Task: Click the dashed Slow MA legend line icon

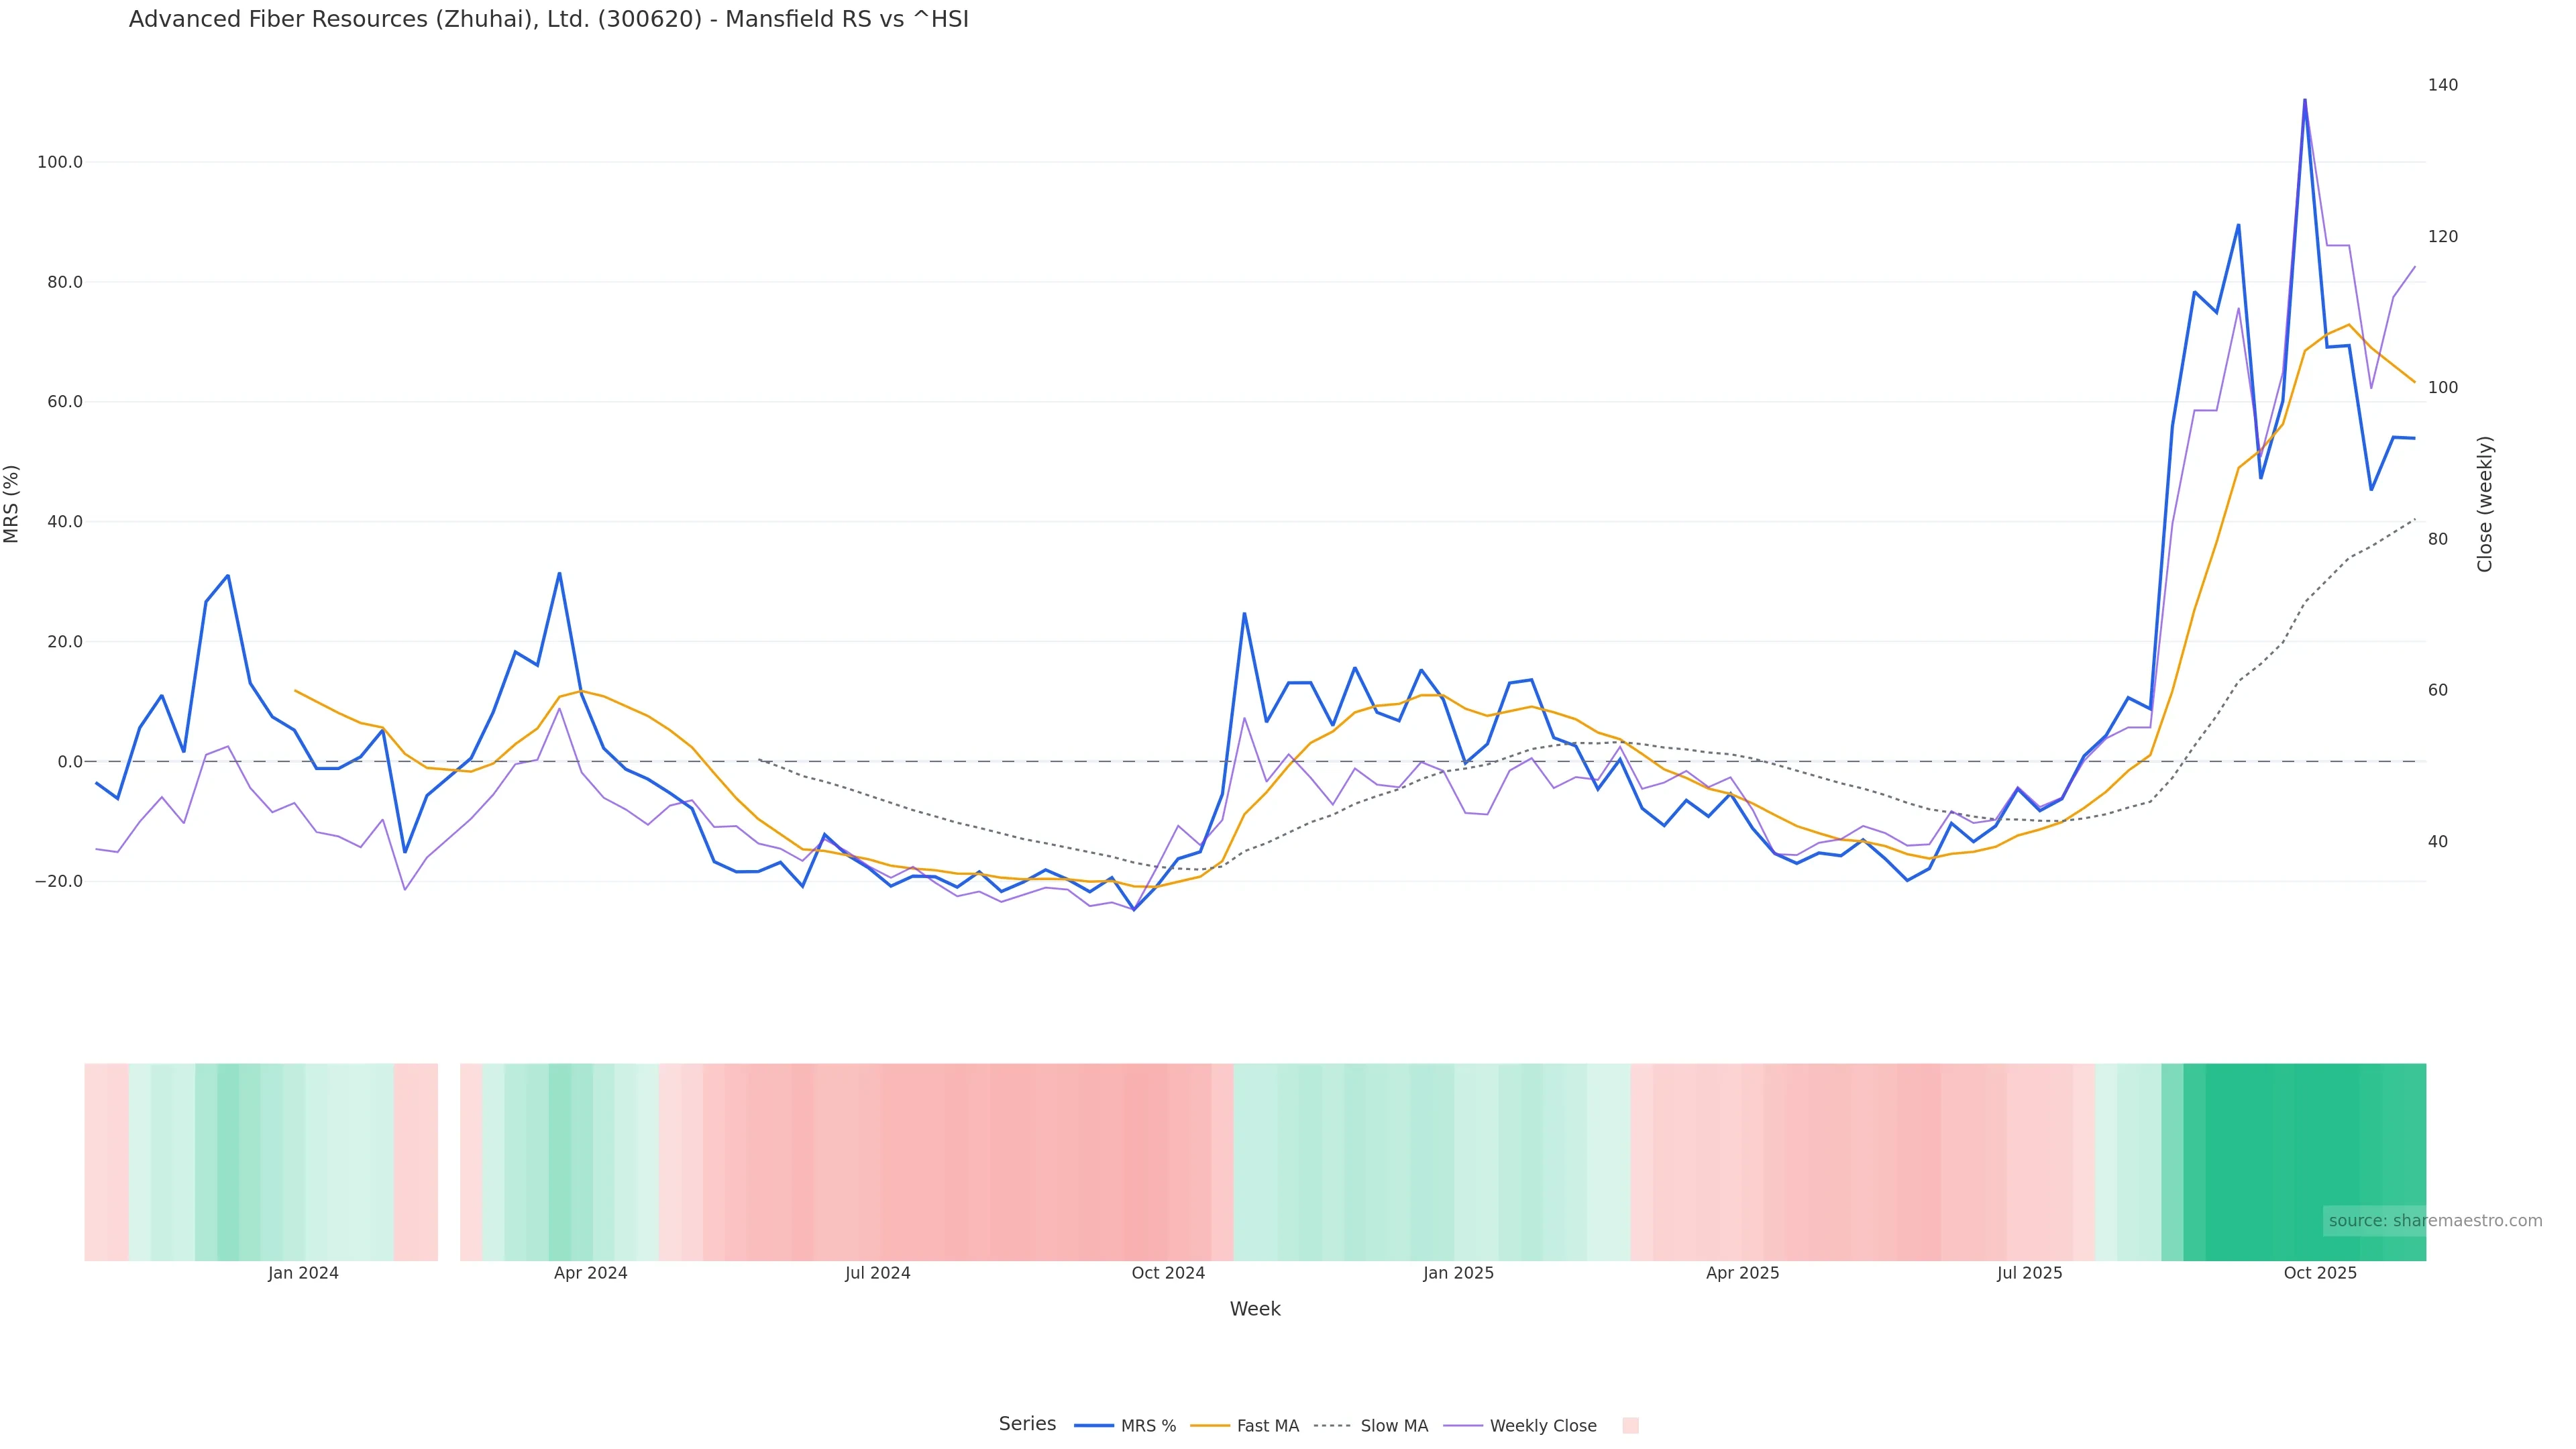Action: pyautogui.click(x=1333, y=1426)
